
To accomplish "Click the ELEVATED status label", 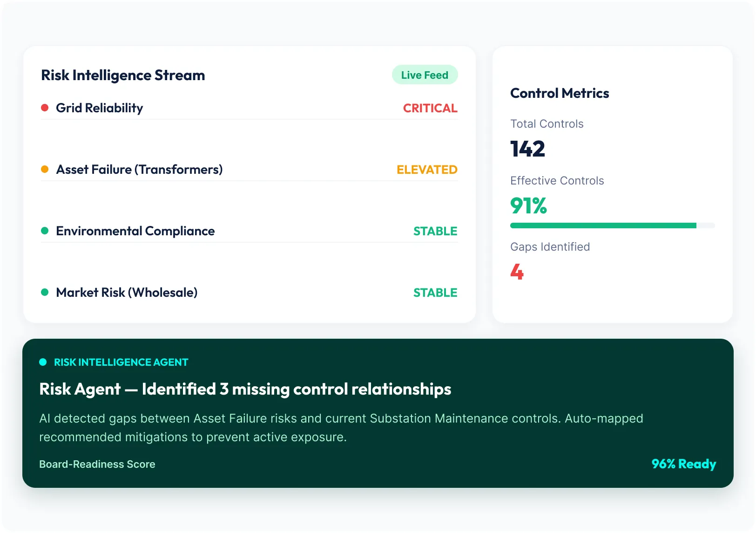I will click(427, 170).
